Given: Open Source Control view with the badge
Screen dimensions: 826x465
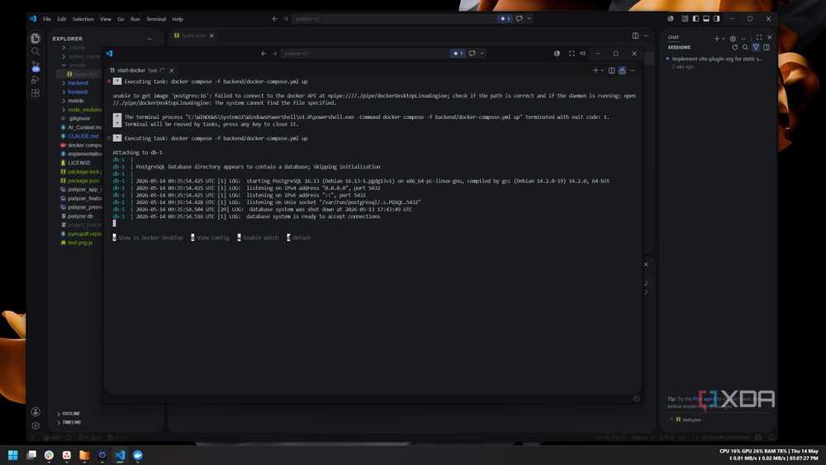Looking at the screenshot, I should click(x=36, y=66).
